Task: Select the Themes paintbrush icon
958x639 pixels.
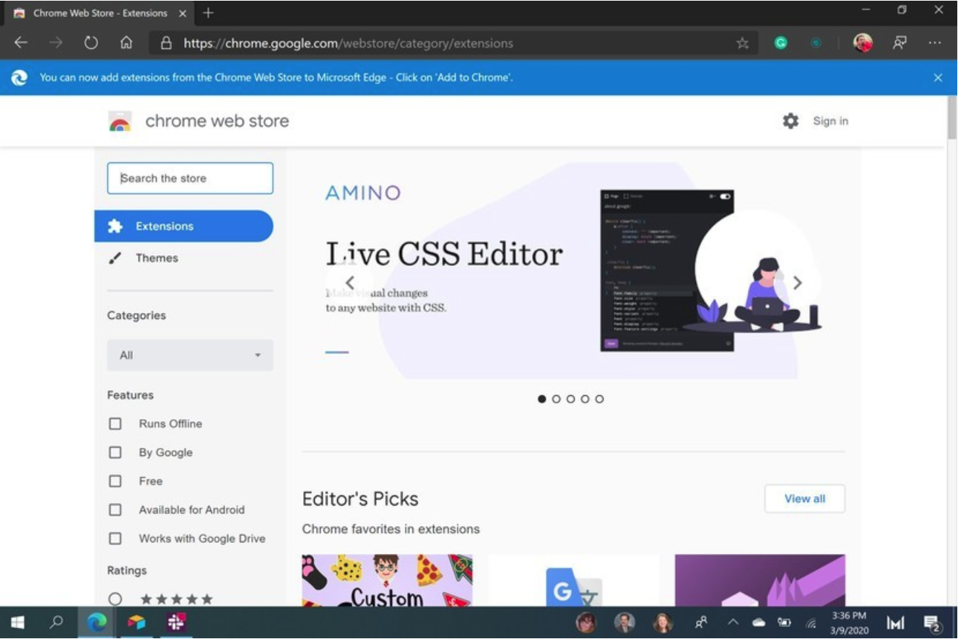Action: [116, 257]
